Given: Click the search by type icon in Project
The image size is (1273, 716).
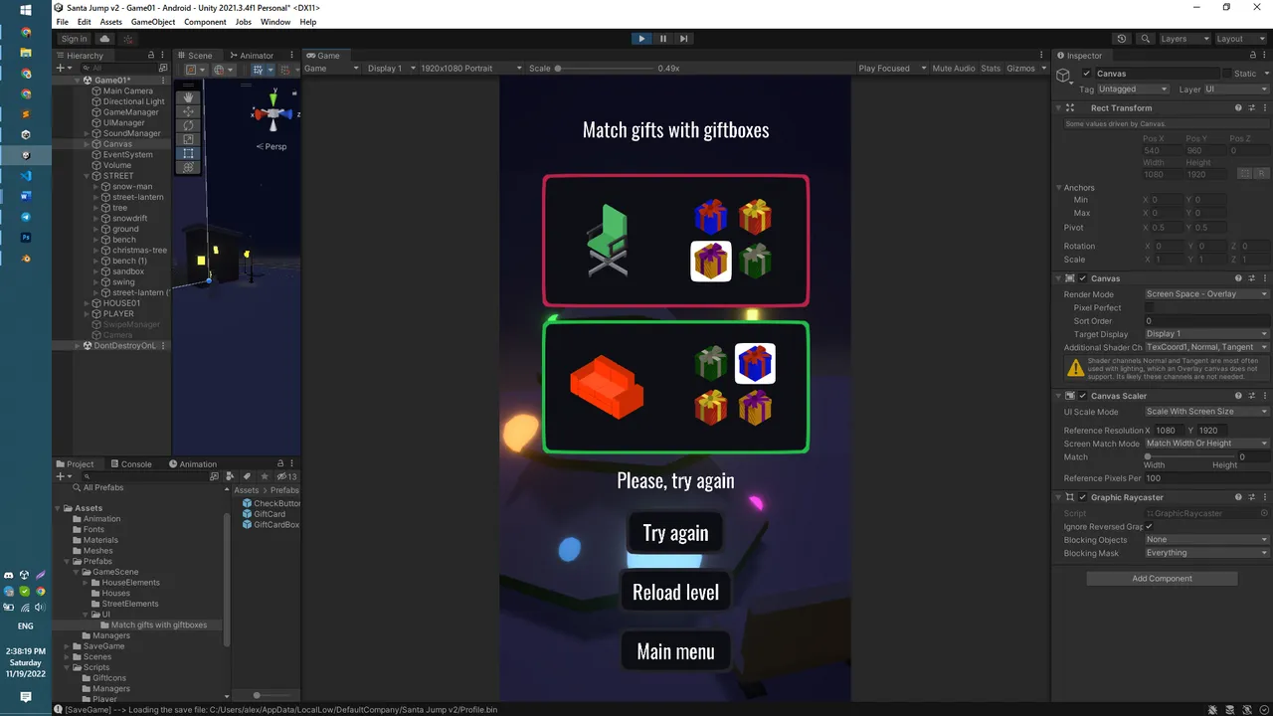Looking at the screenshot, I should coord(230,476).
